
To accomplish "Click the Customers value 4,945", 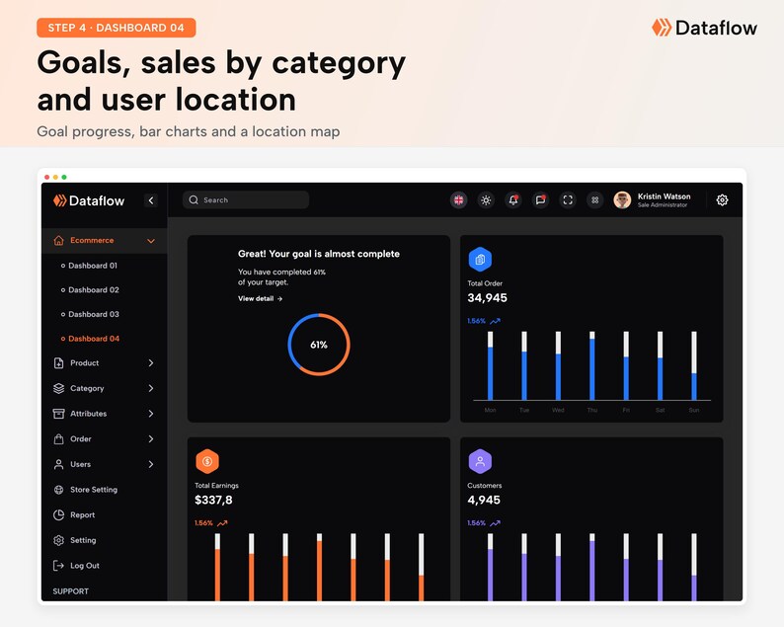I will (x=484, y=500).
